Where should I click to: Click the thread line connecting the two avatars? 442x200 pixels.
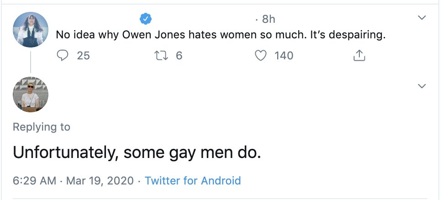(31, 61)
